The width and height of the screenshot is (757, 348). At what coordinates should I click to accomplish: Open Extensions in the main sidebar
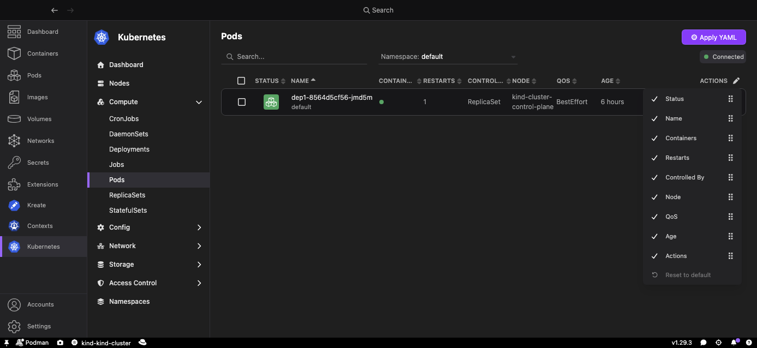[x=43, y=184]
